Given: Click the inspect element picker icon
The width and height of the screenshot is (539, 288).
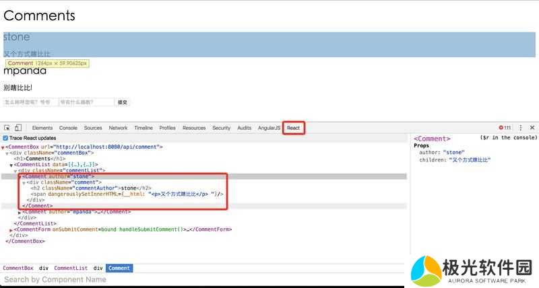Looking at the screenshot, I should (x=7, y=128).
